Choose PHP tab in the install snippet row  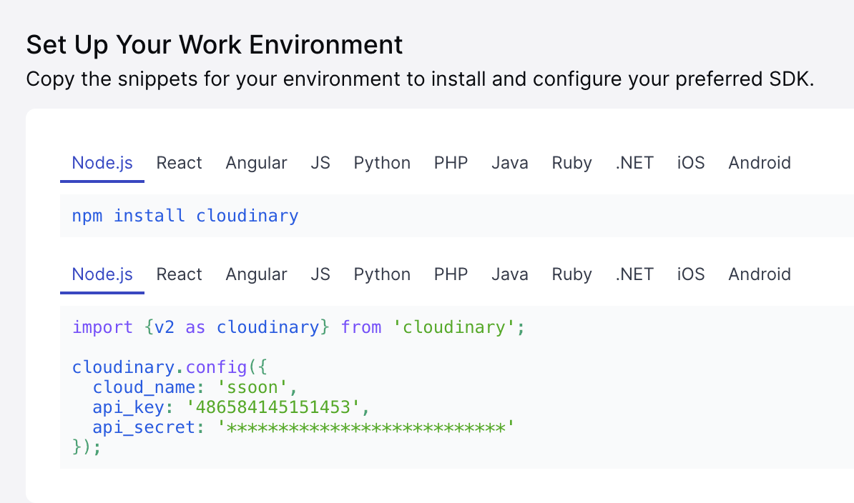tap(451, 163)
